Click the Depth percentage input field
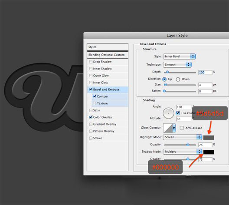 point(205,72)
